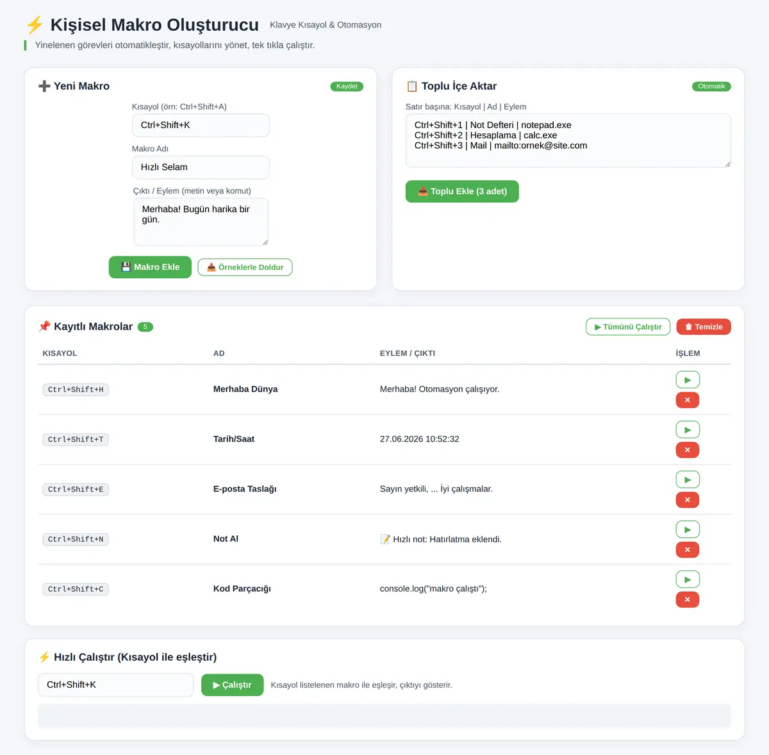The height and width of the screenshot is (755, 769).
Task: Delete the E-posta Taslağı macro
Action: tap(688, 500)
